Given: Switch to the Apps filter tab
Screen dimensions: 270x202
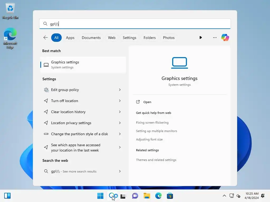Looking at the screenshot, I should tap(70, 38).
